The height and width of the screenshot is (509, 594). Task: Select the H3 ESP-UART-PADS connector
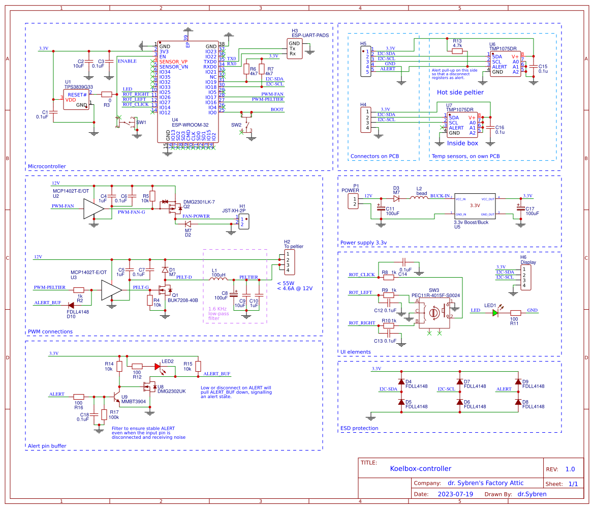click(x=294, y=48)
